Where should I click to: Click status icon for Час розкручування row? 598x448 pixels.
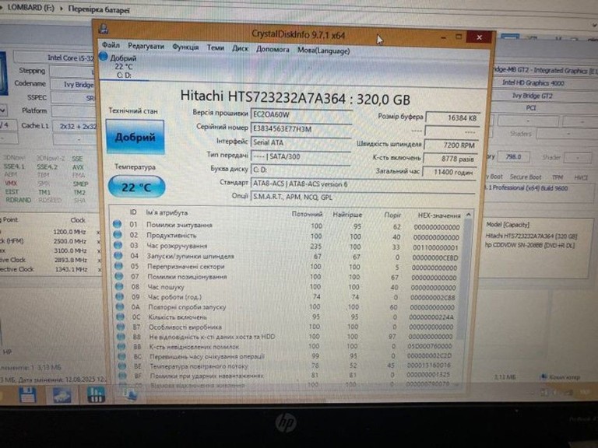(x=118, y=245)
